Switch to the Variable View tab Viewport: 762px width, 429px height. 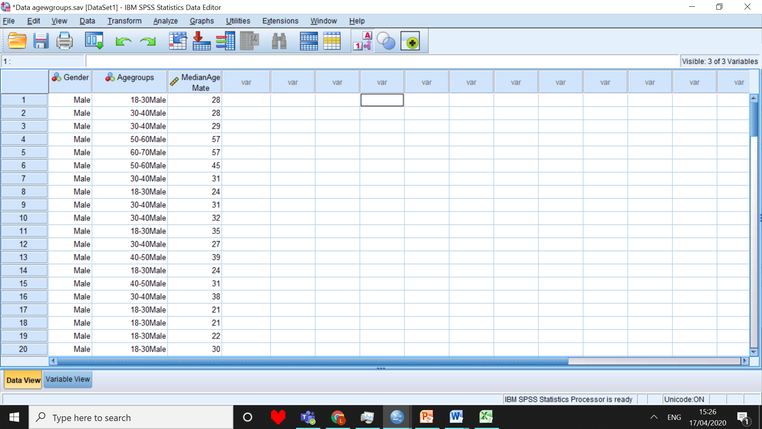point(67,379)
